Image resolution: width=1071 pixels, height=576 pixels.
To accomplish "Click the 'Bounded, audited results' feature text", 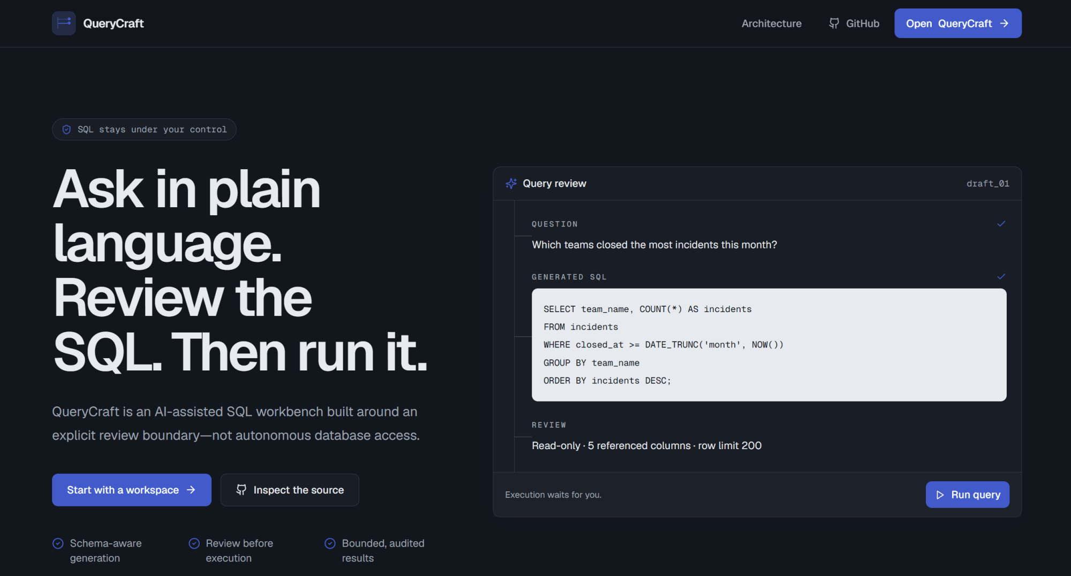I will [383, 550].
